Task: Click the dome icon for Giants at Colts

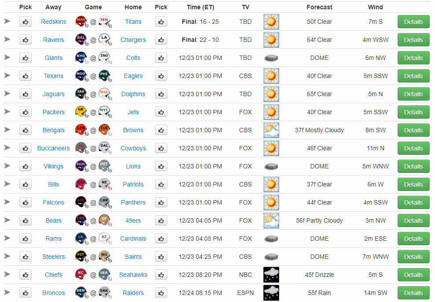Action: [271, 58]
